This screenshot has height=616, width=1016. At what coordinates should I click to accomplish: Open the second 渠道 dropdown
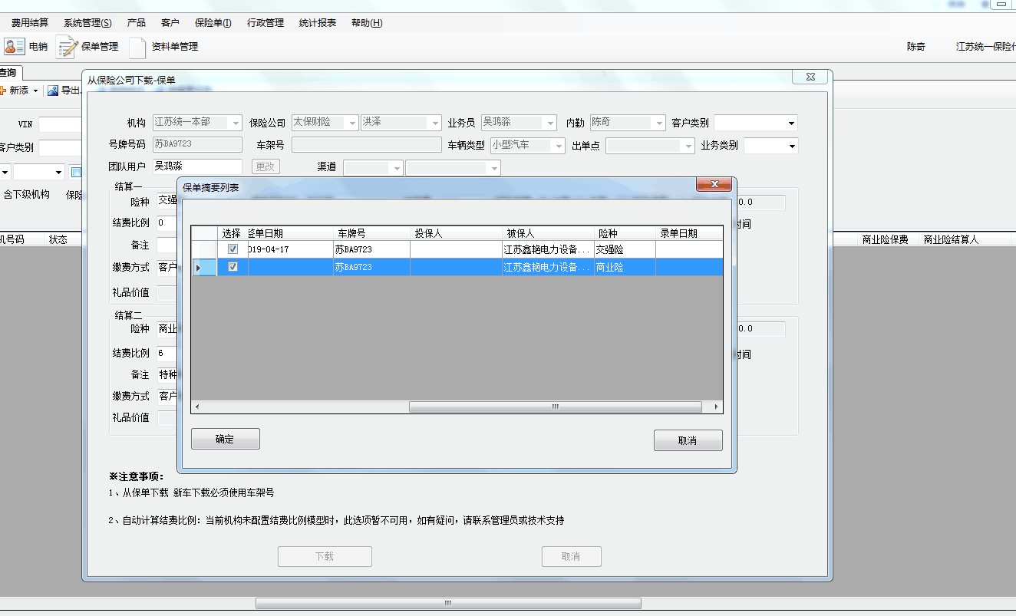click(x=493, y=167)
